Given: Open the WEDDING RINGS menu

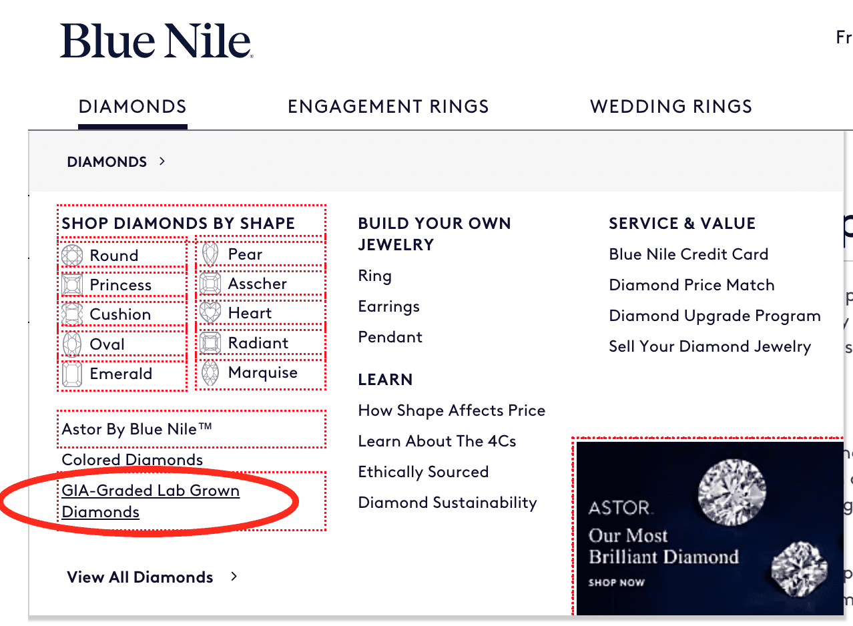Looking at the screenshot, I should [x=670, y=106].
